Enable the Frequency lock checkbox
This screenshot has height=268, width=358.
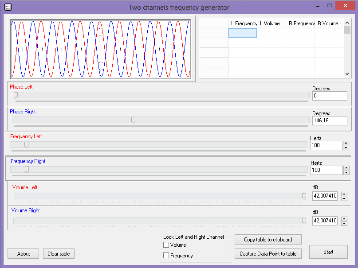[166, 255]
